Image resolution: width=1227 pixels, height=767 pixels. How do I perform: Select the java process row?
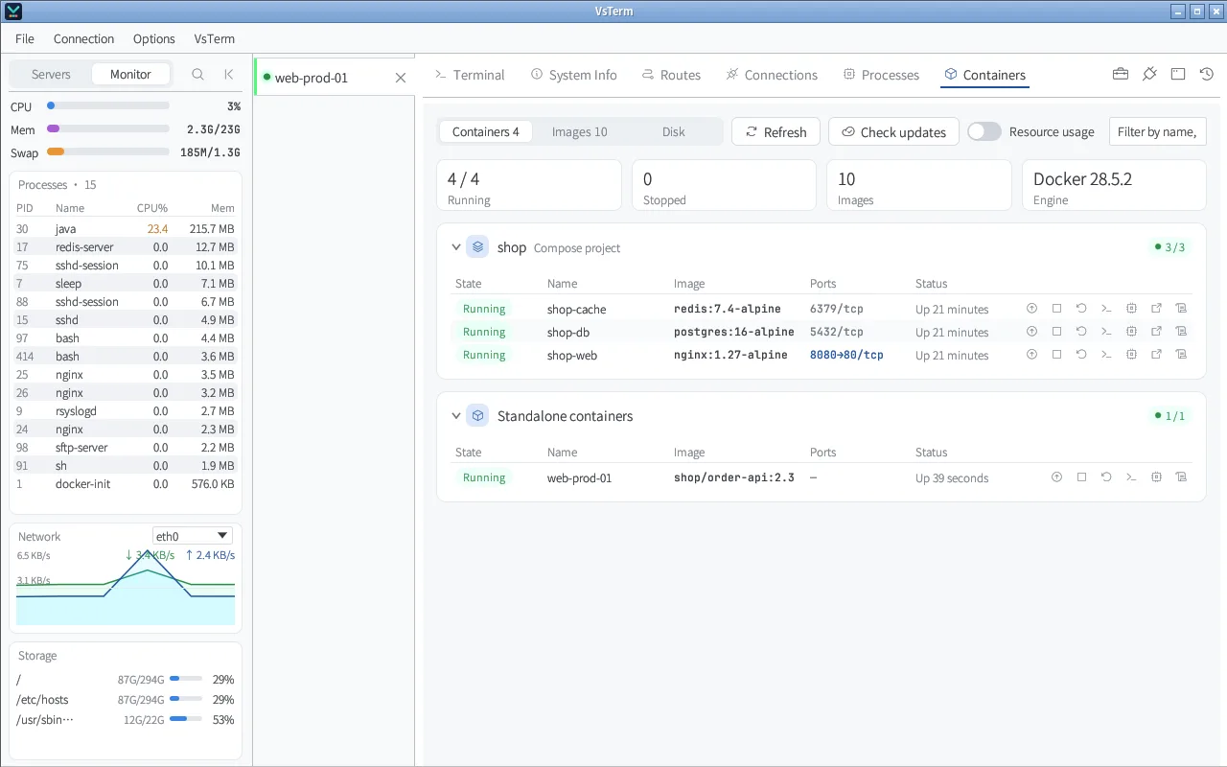126,229
